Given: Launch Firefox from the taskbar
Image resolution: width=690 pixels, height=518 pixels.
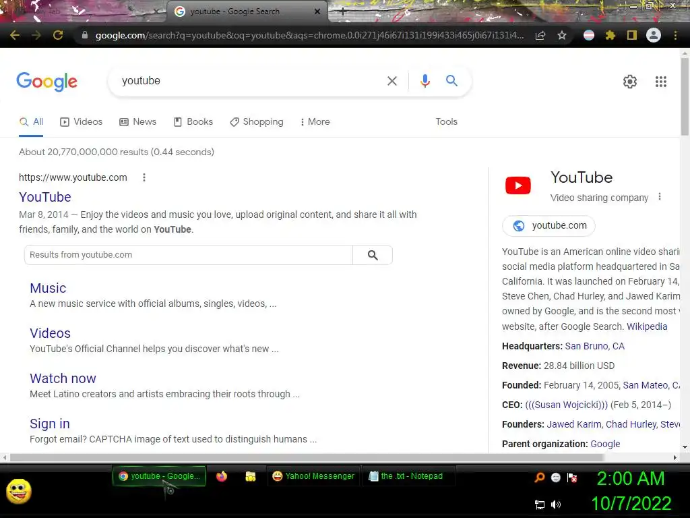Looking at the screenshot, I should point(222,476).
